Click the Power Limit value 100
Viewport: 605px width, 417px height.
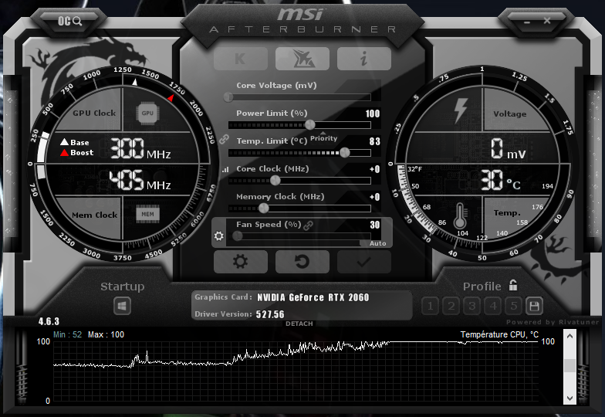372,114
